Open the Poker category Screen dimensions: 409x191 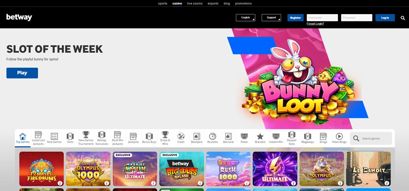point(244,138)
